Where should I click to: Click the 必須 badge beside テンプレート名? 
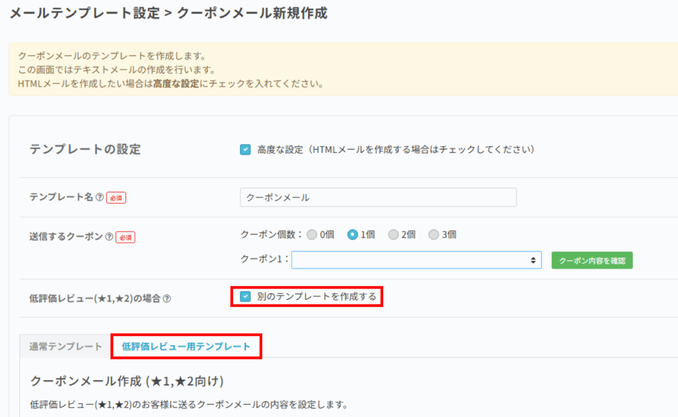116,198
